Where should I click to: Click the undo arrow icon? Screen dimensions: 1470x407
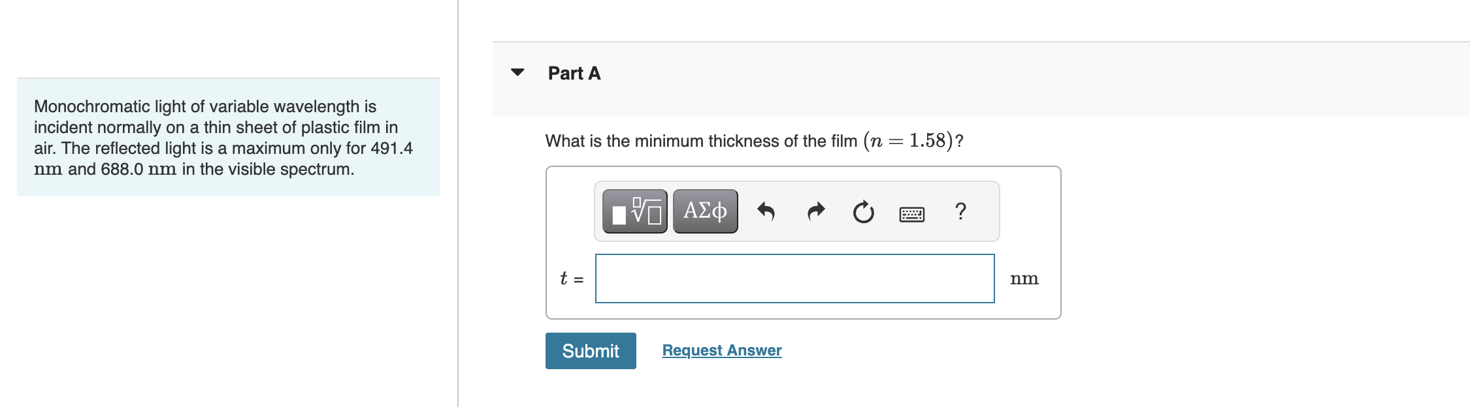766,211
